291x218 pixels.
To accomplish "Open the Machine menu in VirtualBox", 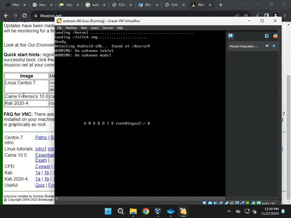I will coord(71,28).
